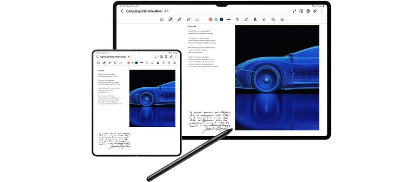Screen dimensions: 416x182
Task: Tap the shared collaborators badge on the tablet
Action: tap(166, 11)
